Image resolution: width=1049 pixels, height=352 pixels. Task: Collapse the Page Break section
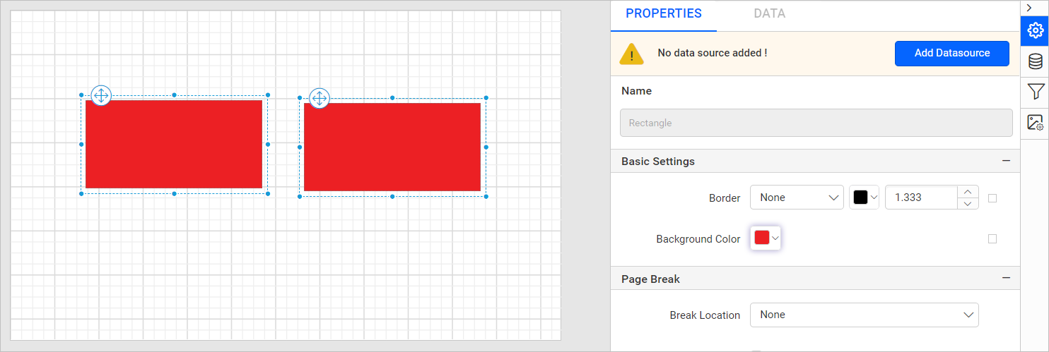point(1006,279)
